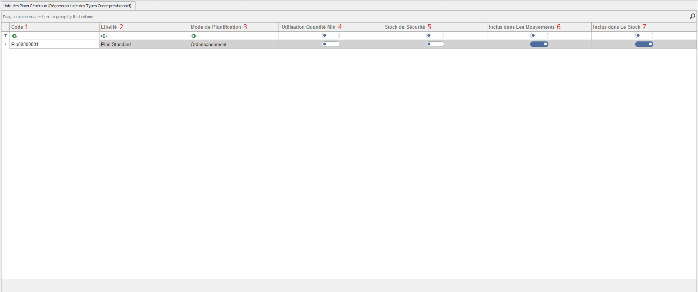This screenshot has width=698, height=292.
Task: Click the filter funnel icon in filter row
Action: point(5,36)
